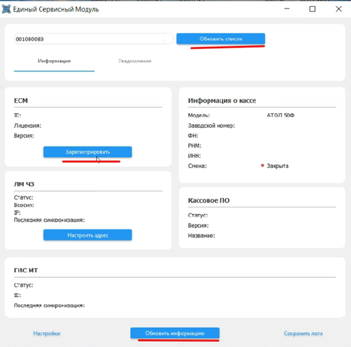Click the Закрыта shift status text

click(277, 166)
